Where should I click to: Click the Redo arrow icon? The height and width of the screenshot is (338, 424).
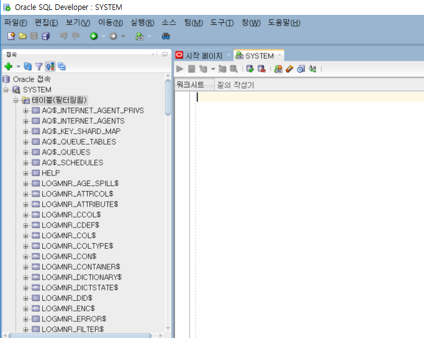coord(76,36)
